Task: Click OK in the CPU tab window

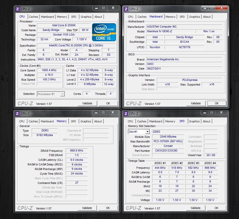Action: pyautogui.click(x=108, y=103)
